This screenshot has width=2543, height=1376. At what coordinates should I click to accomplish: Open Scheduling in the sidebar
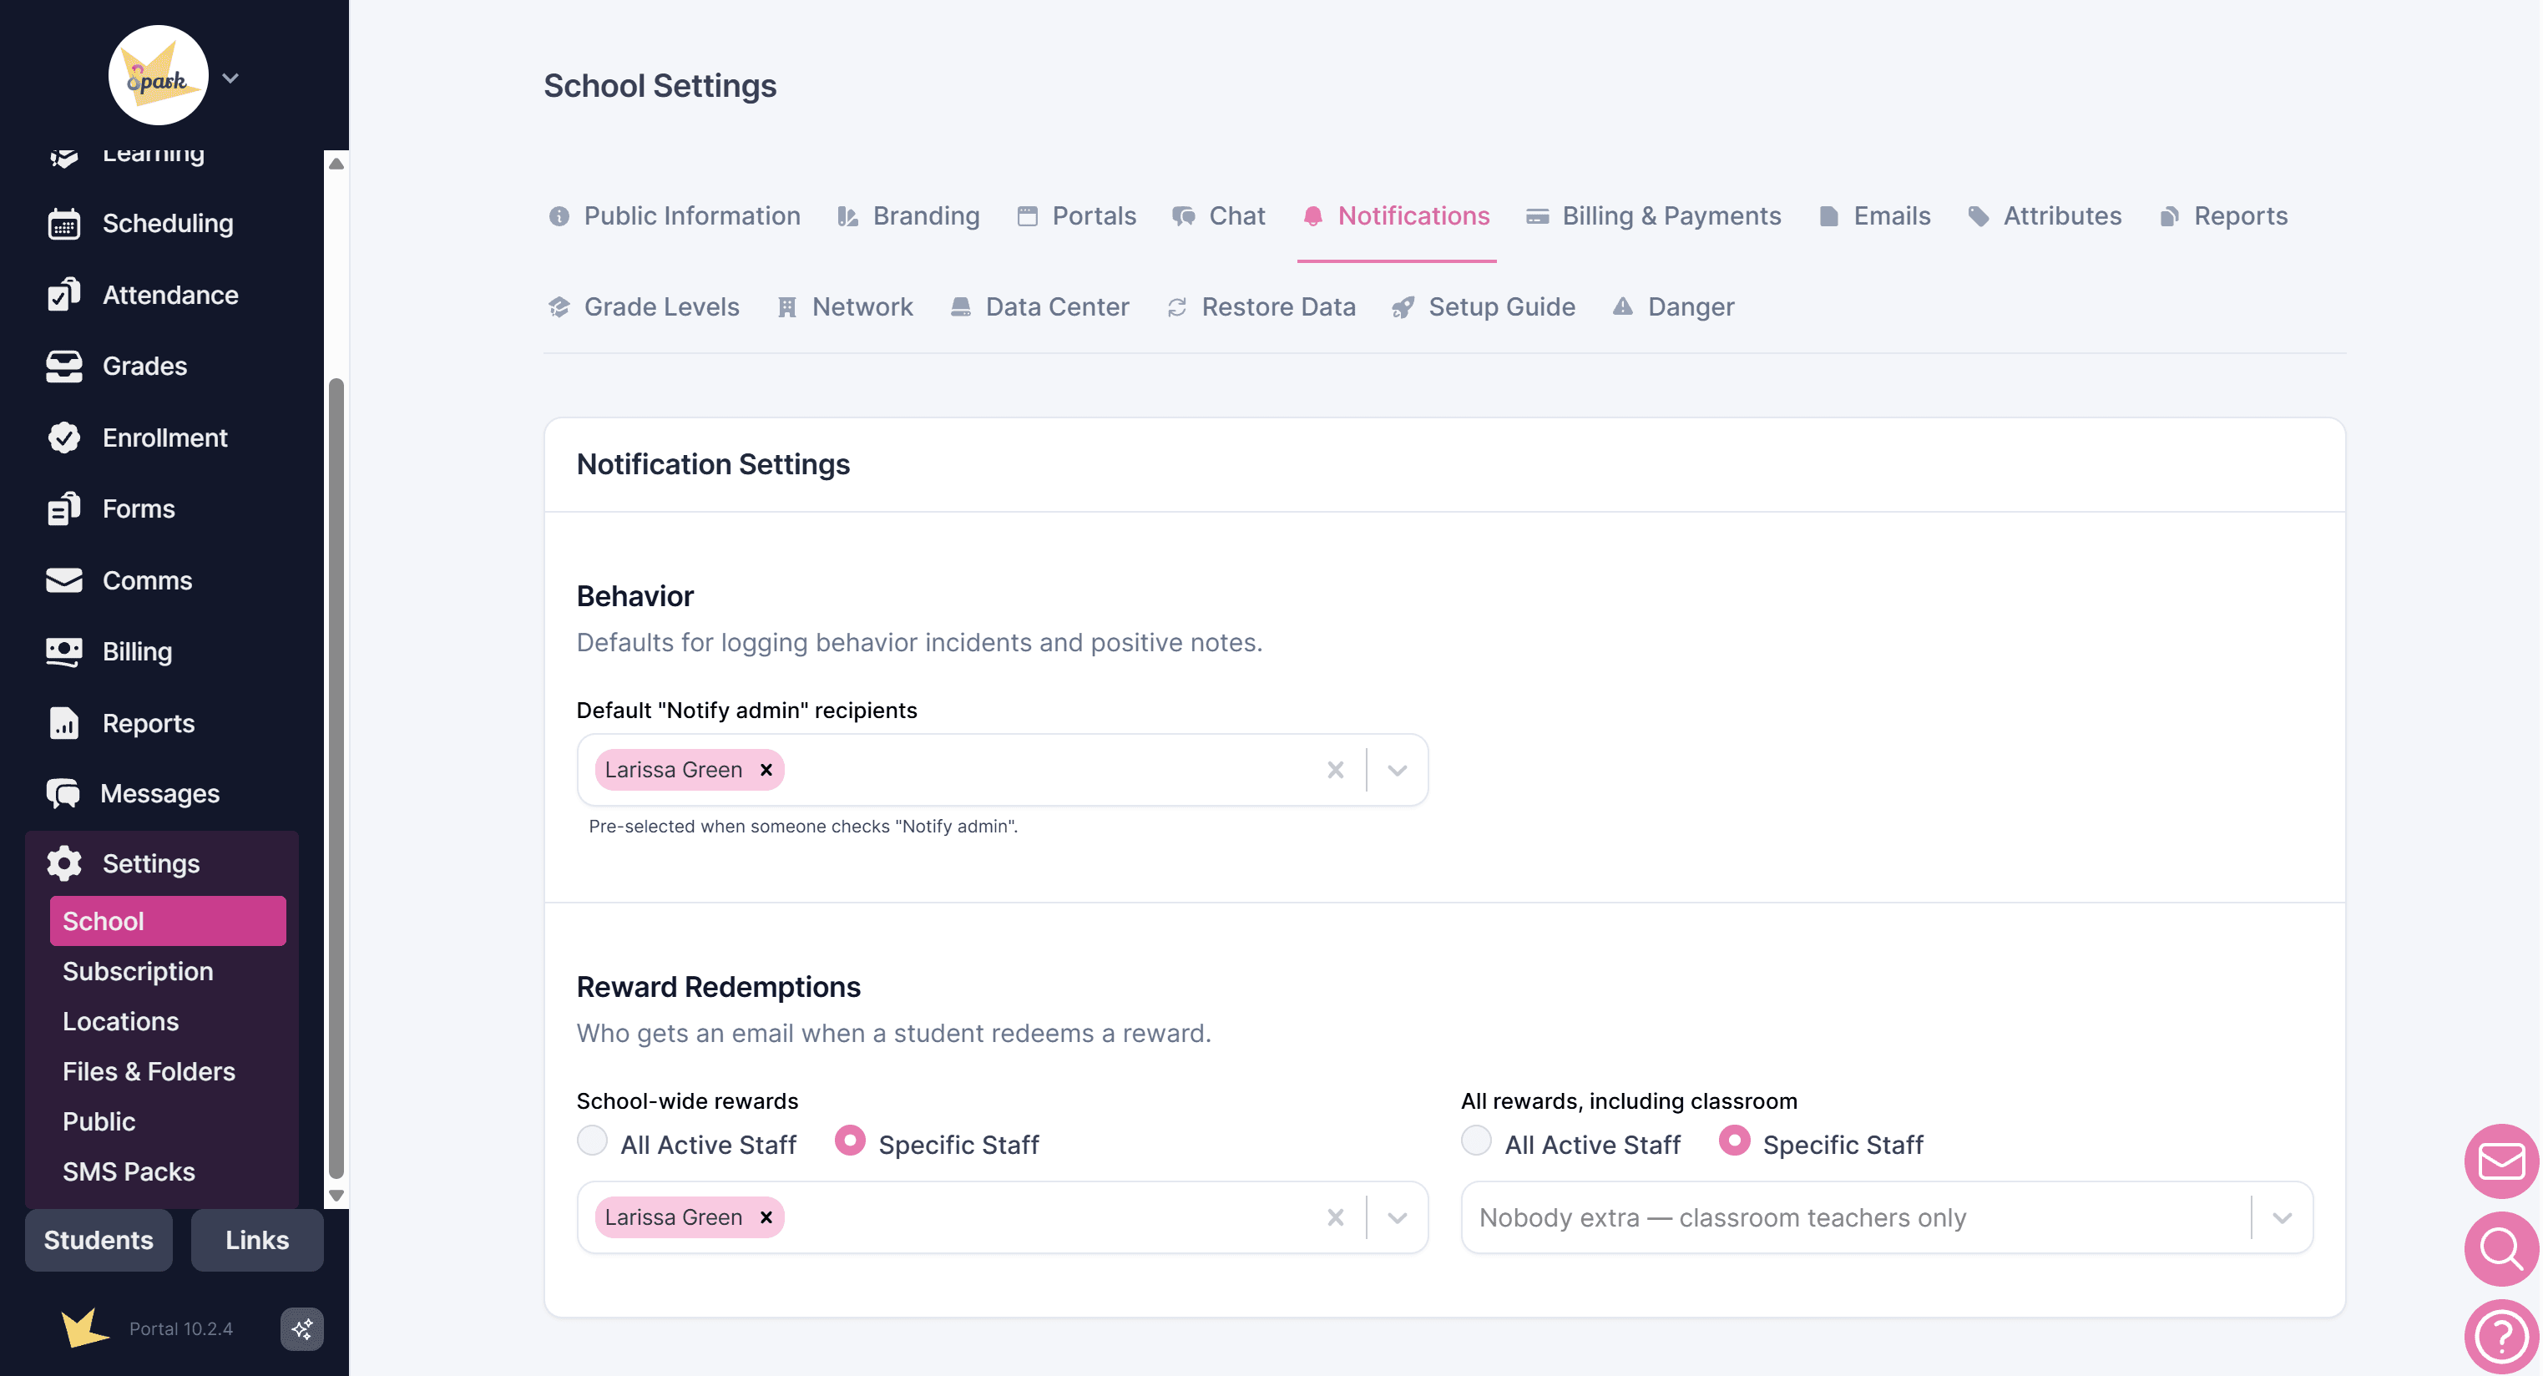click(168, 223)
